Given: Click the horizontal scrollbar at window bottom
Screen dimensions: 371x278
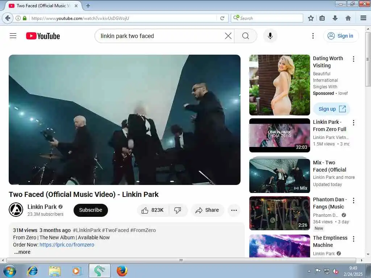Looking at the screenshot, I should [181, 260].
